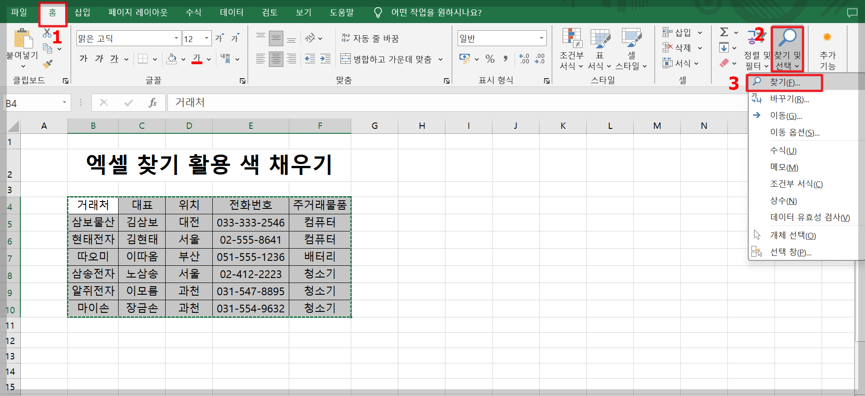
Task: Open the font name dropdown (맑은 고딕)
Action: coord(177,38)
